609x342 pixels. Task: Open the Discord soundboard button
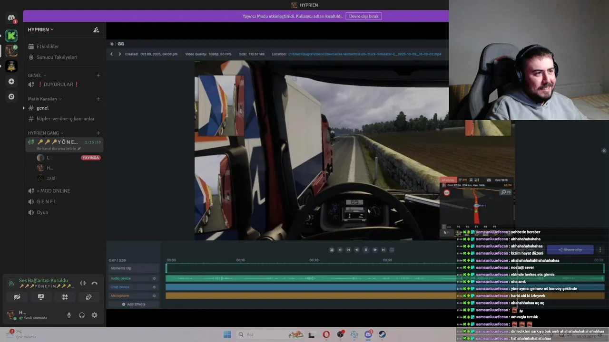pyautogui.click(x=88, y=297)
